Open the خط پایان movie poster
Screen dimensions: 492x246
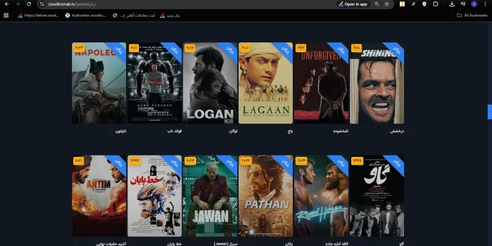pos(155,196)
